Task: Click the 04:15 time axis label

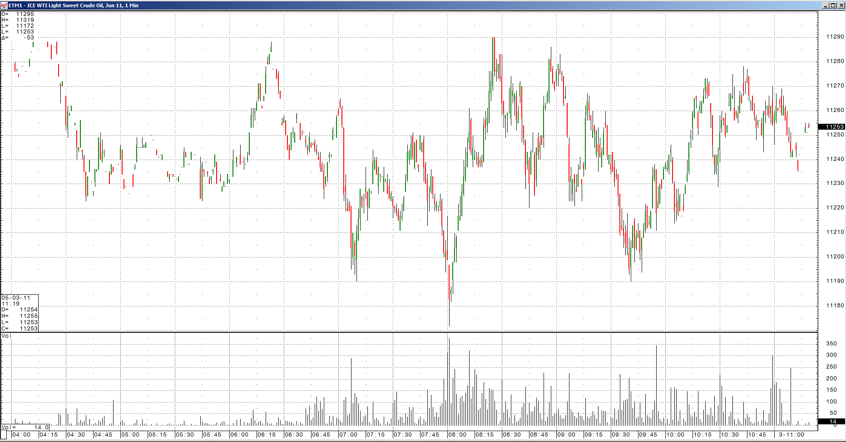Action: (49, 435)
